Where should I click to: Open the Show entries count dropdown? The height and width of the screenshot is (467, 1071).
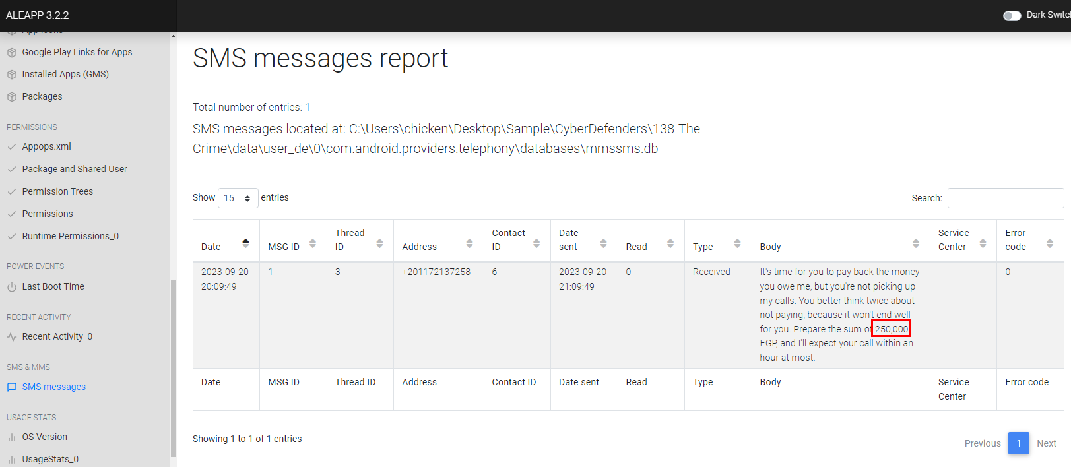(238, 198)
